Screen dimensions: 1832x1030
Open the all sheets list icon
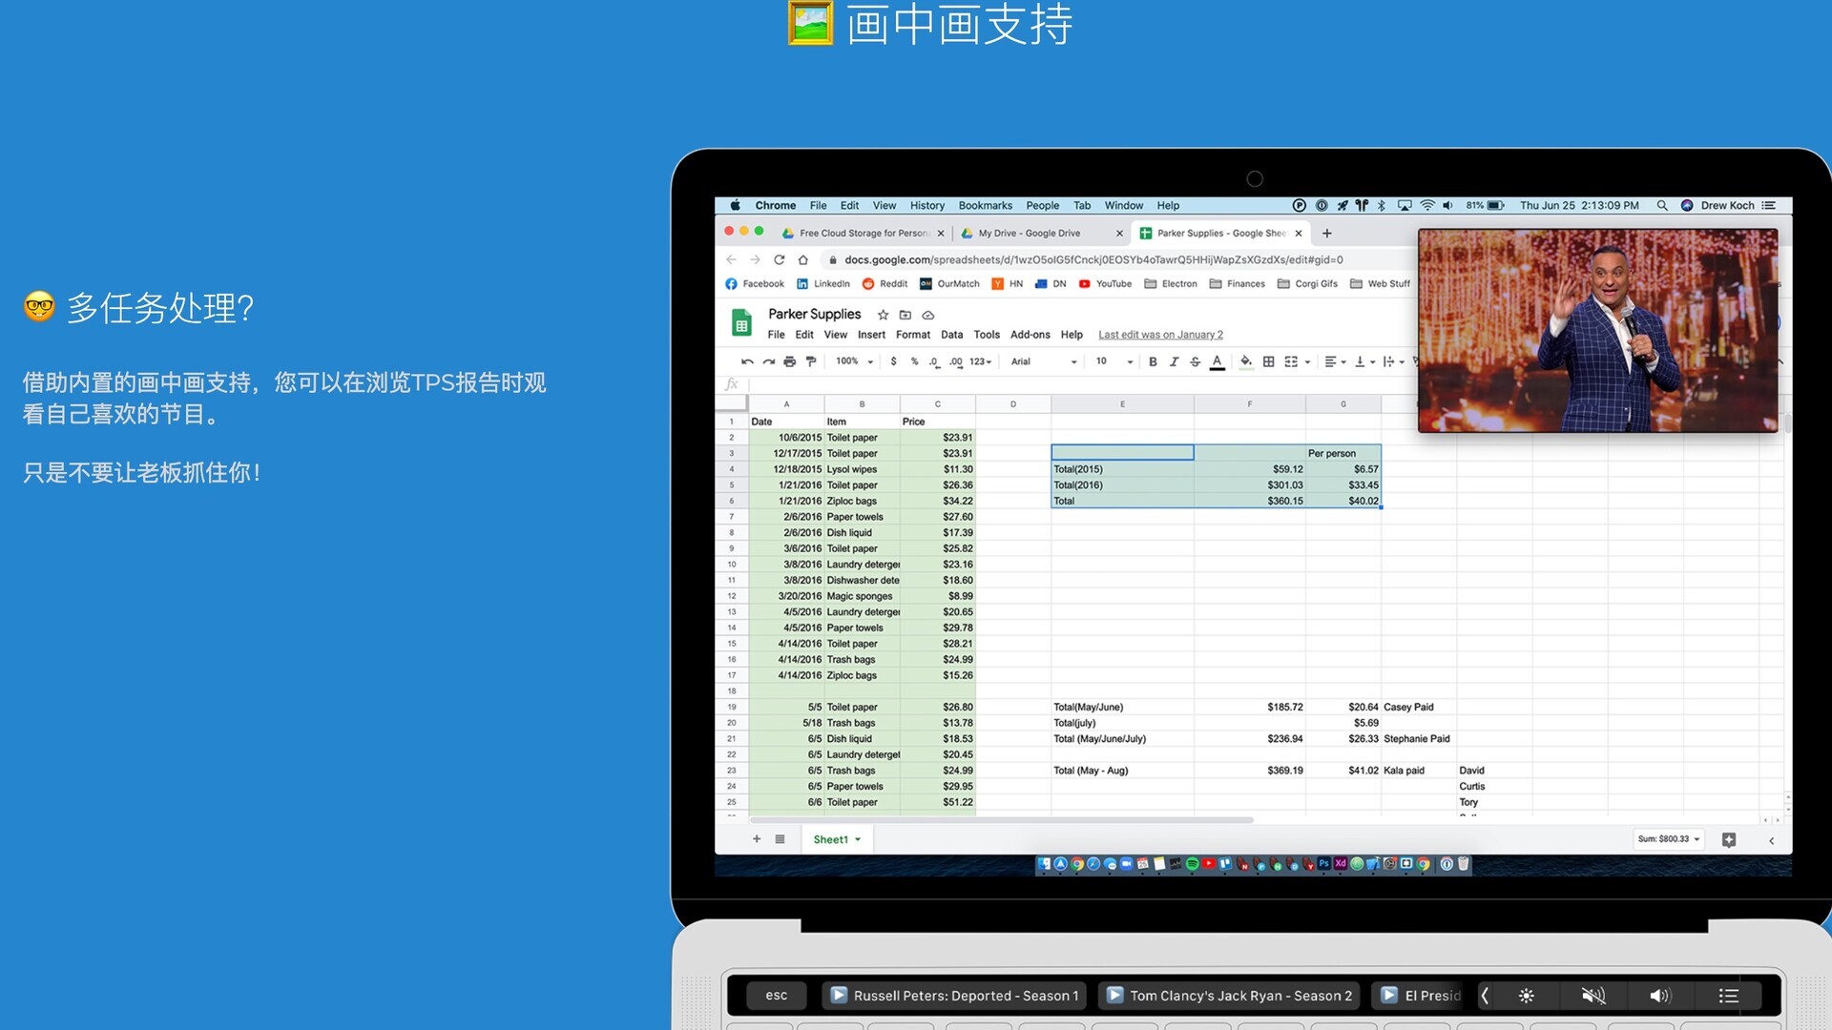click(780, 839)
